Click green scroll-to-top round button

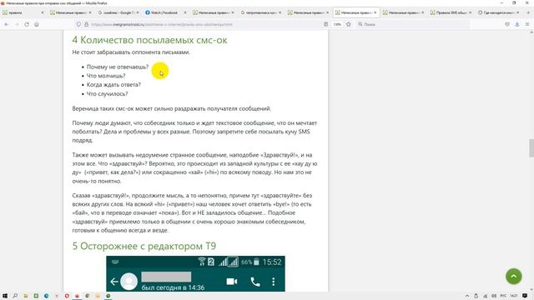pyautogui.click(x=514, y=276)
